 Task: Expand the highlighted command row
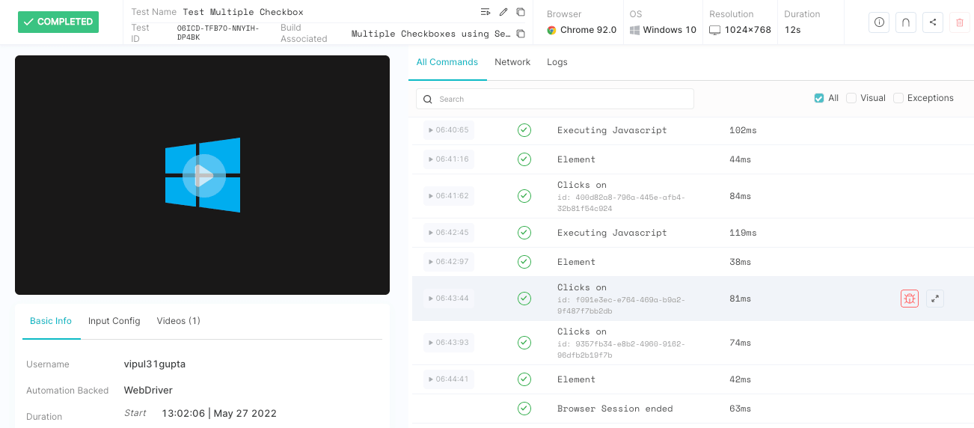point(935,299)
